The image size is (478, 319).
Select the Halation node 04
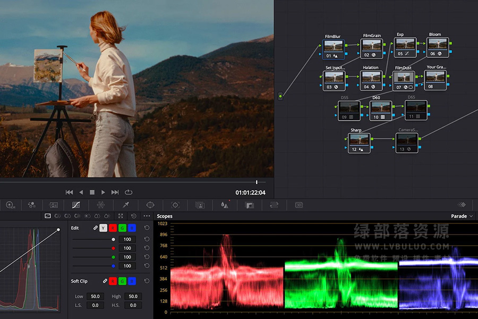point(371,80)
